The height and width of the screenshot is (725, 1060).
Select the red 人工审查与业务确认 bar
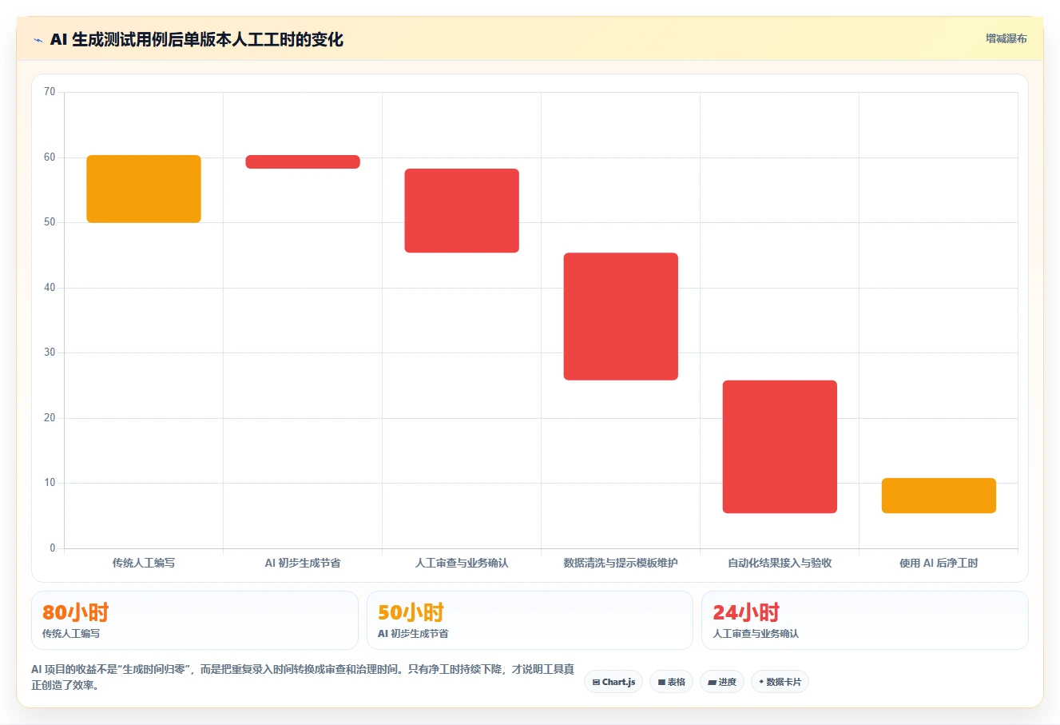tap(462, 210)
